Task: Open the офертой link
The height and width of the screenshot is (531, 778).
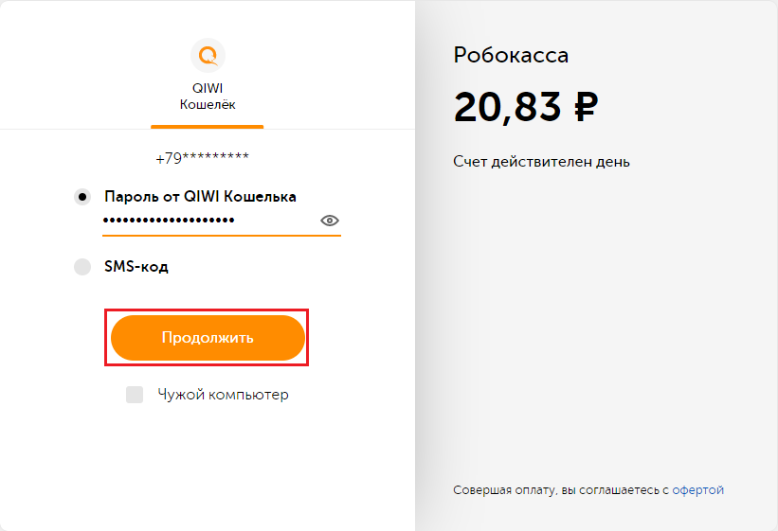Action: (x=697, y=490)
